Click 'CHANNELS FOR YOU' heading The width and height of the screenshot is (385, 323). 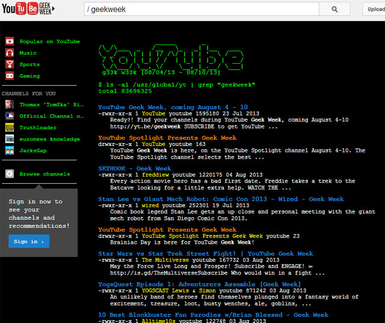tap(29, 94)
